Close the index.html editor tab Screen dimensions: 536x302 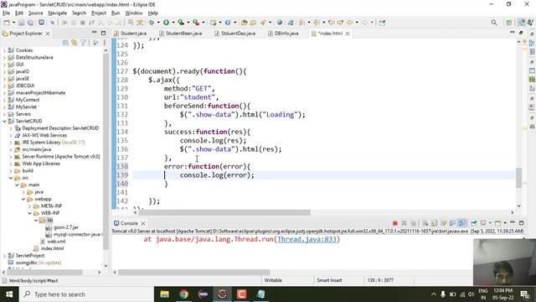pyautogui.click(x=348, y=34)
